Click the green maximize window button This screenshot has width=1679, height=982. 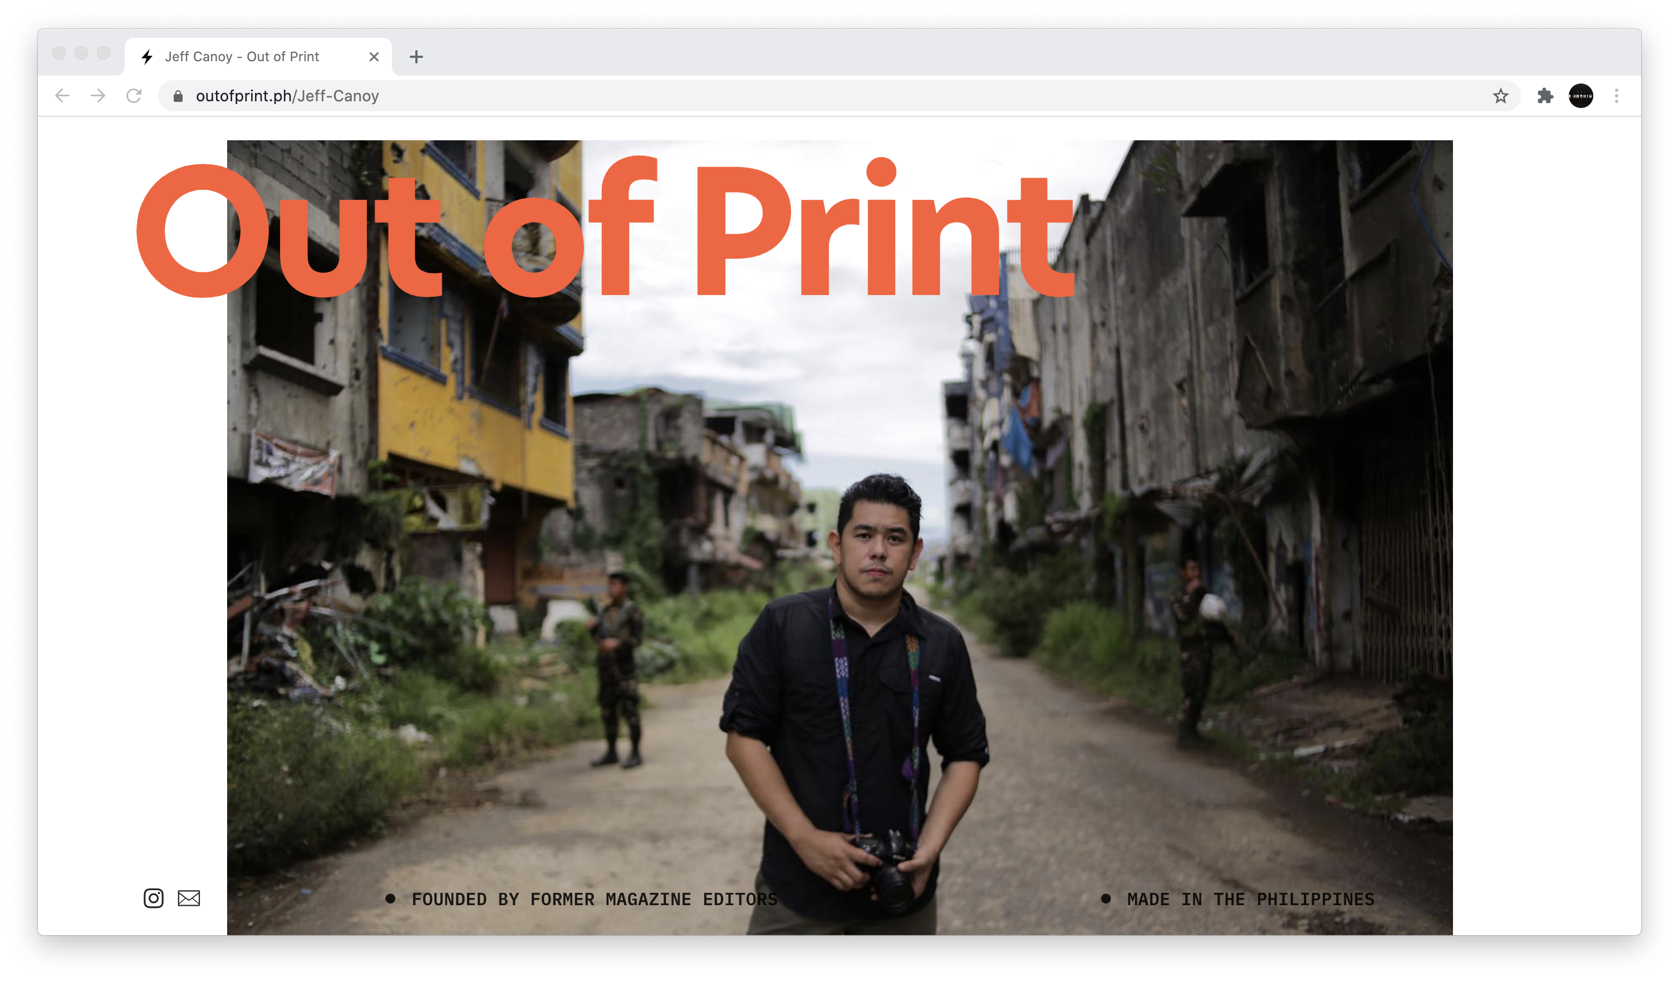pos(104,53)
